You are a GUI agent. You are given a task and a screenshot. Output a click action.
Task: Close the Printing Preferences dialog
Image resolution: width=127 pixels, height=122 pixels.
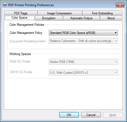120,5
